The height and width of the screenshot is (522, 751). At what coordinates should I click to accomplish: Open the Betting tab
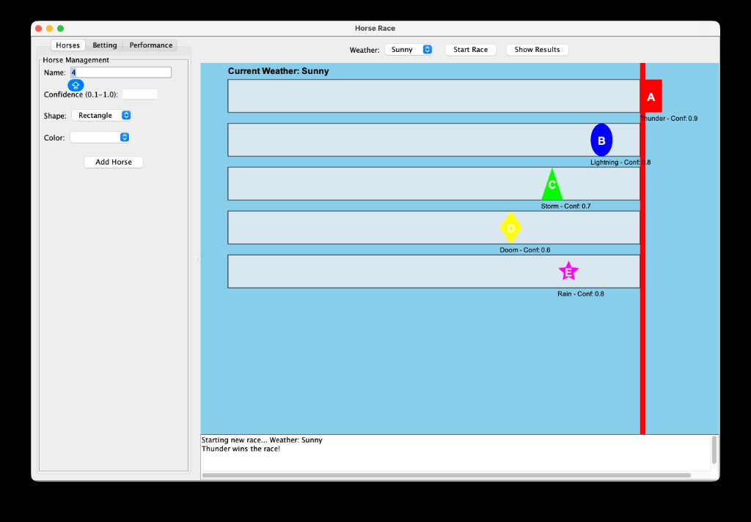tap(104, 45)
